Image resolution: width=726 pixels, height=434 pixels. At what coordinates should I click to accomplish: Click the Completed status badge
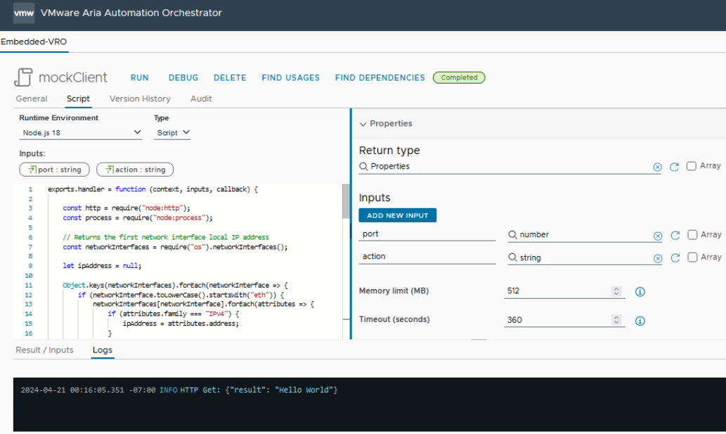[459, 77]
